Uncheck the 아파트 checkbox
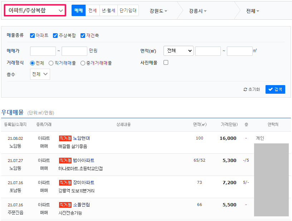 [32, 35]
